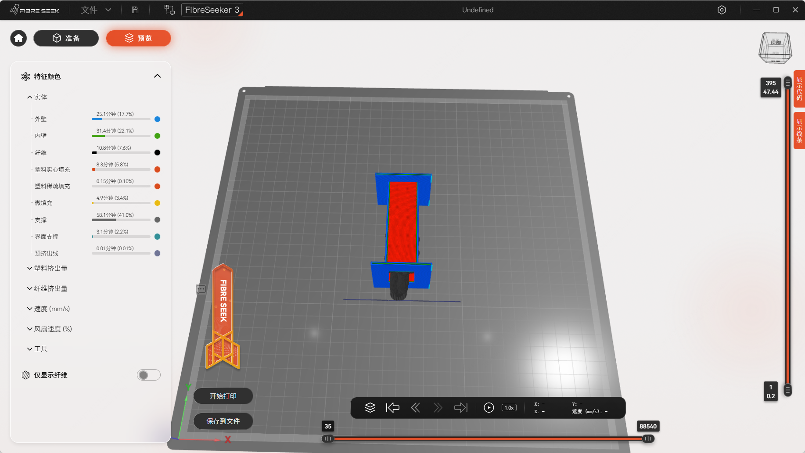Click the save file icon in title bar
Image resolution: width=805 pixels, height=453 pixels.
[x=135, y=10]
